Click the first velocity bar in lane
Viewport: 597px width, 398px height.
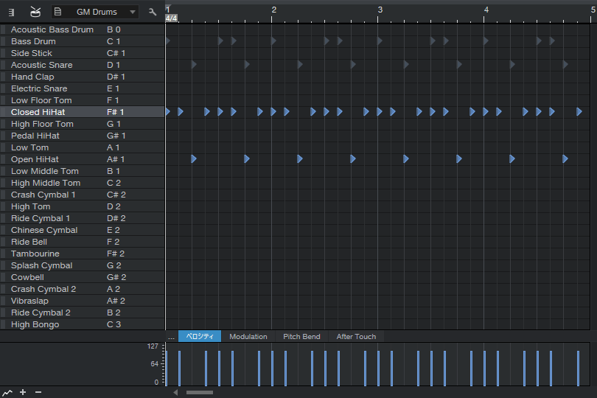(167, 368)
